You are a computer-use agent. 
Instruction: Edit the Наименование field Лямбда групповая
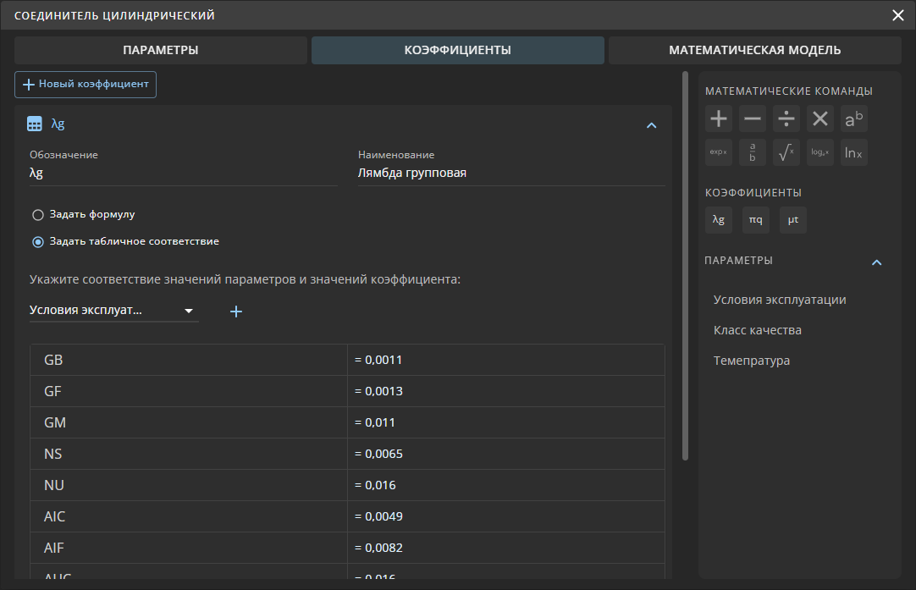pos(511,173)
